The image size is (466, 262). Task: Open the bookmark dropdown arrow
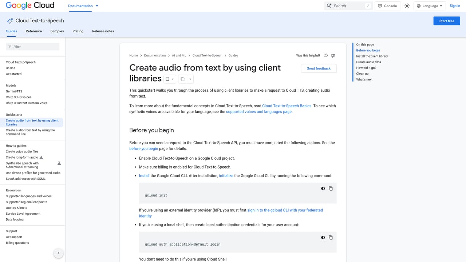tap(173, 79)
